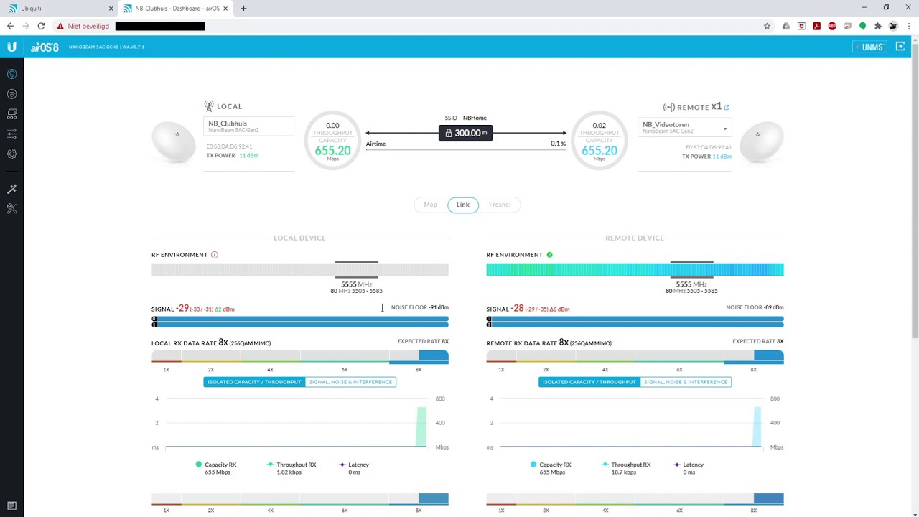This screenshot has height=517, width=919.
Task: Click the NB_Clubhuis device name box
Action: point(249,126)
